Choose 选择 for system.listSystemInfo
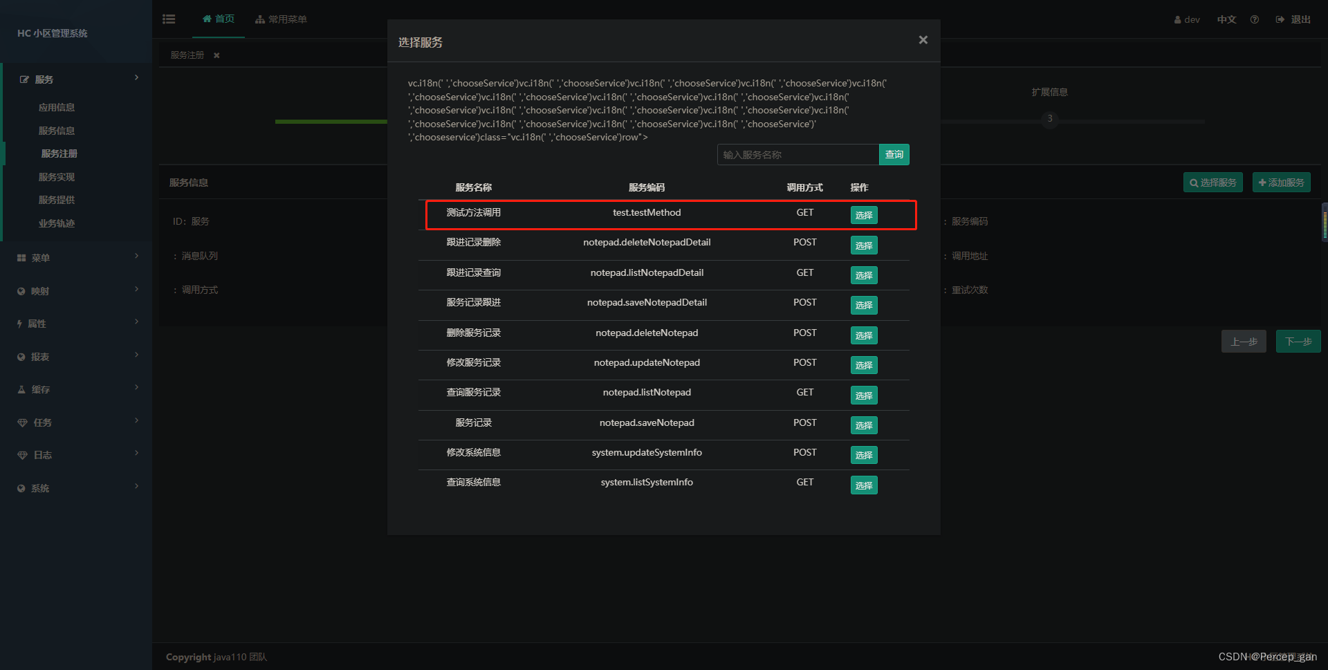 tap(864, 485)
